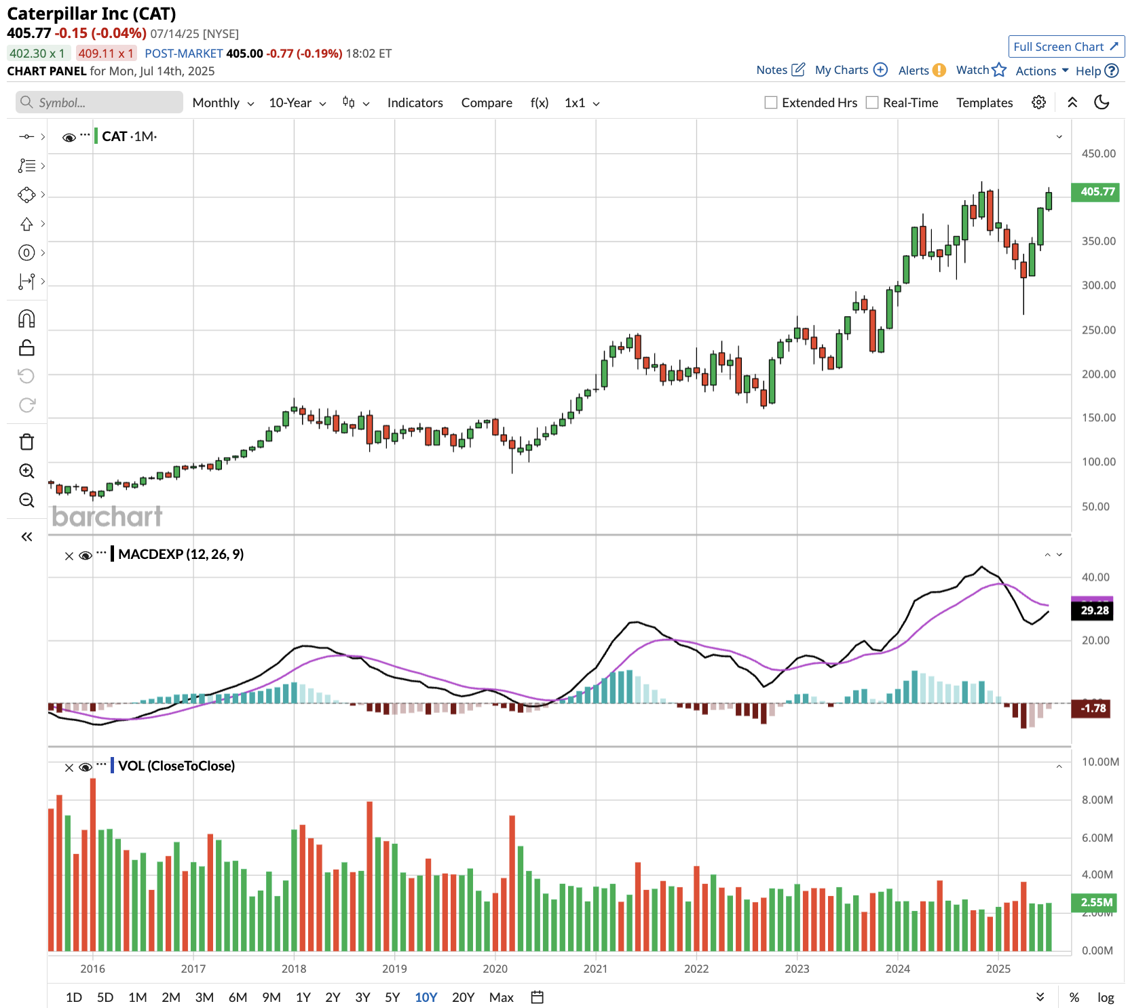Focus the Symbol search field
Screen dimensions: 1147x1008
click(x=100, y=102)
